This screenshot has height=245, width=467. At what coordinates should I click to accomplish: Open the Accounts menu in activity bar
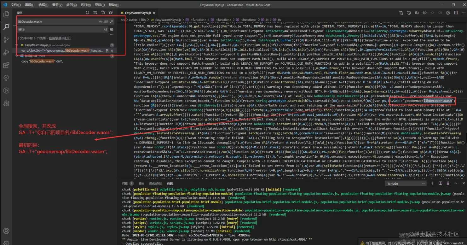pyautogui.click(x=6, y=231)
